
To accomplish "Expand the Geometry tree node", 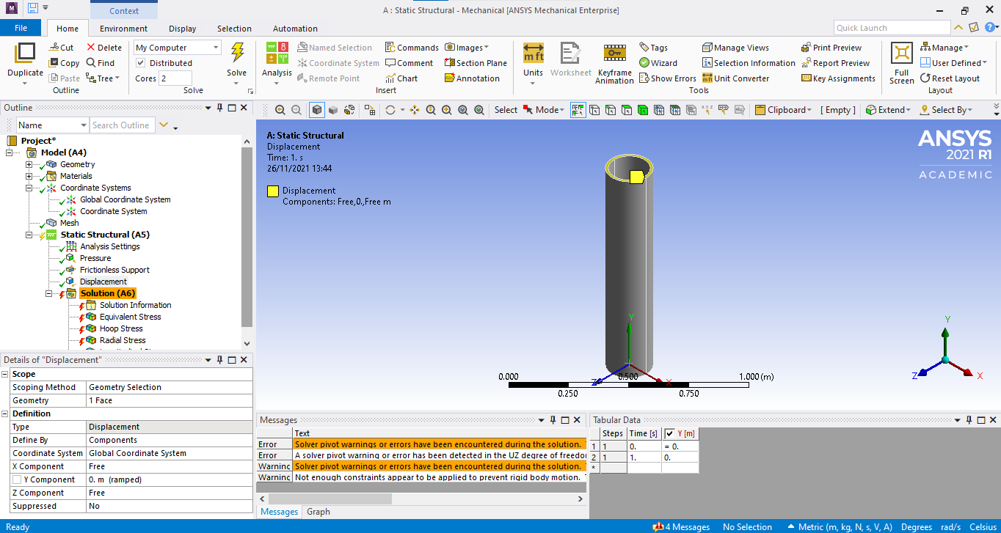I will (x=29, y=164).
